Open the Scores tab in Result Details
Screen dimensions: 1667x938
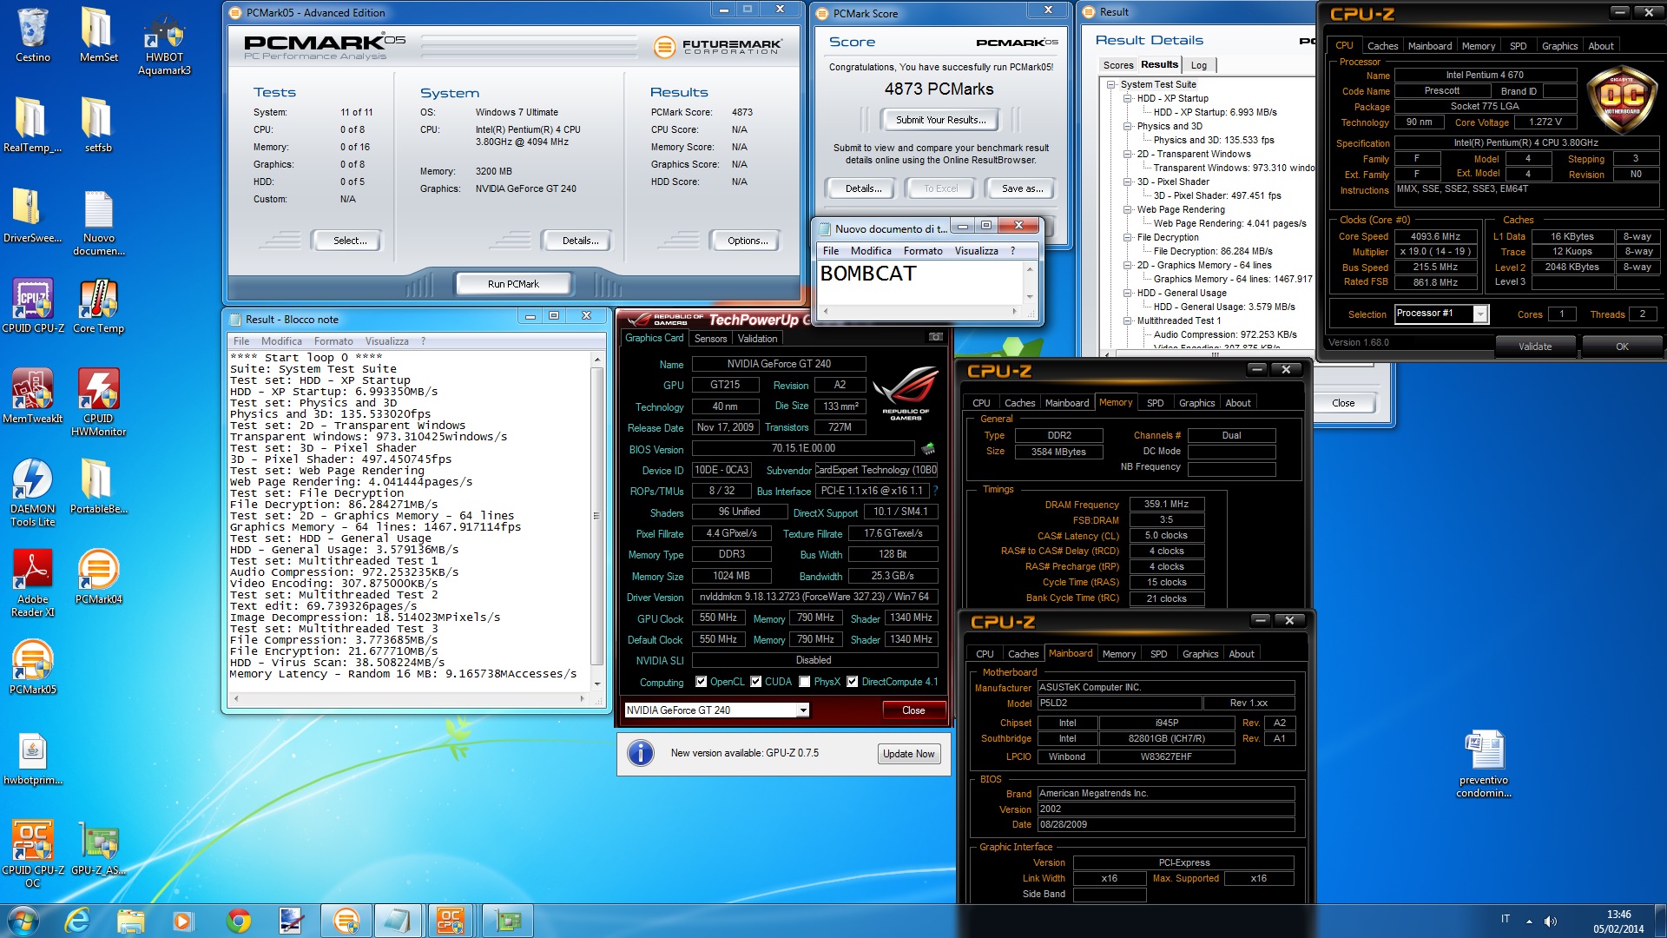point(1118,65)
